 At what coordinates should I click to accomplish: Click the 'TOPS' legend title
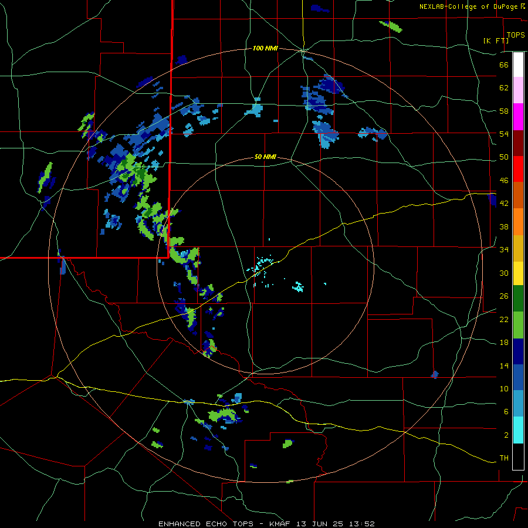[516, 35]
